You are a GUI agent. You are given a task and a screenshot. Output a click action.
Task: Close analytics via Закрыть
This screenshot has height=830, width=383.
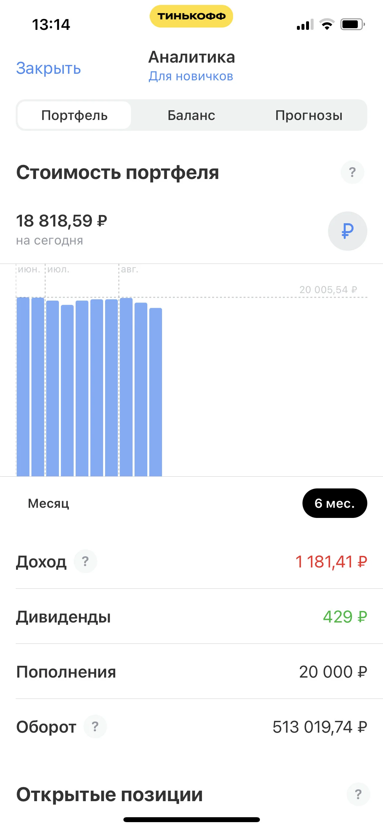tap(48, 68)
